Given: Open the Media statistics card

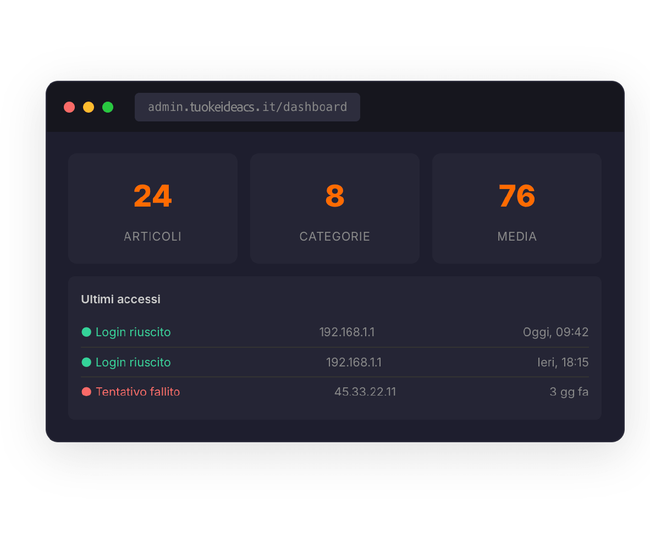Looking at the screenshot, I should 516,208.
